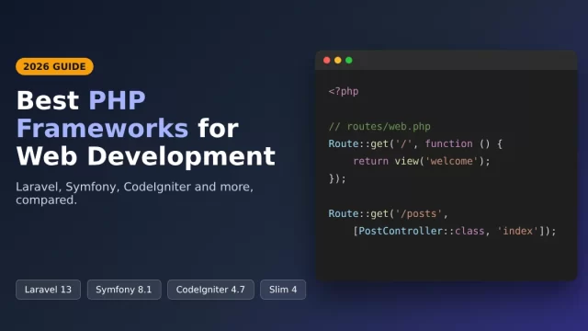Click the "return view('welcome');" line
588x331 pixels.
click(422, 162)
